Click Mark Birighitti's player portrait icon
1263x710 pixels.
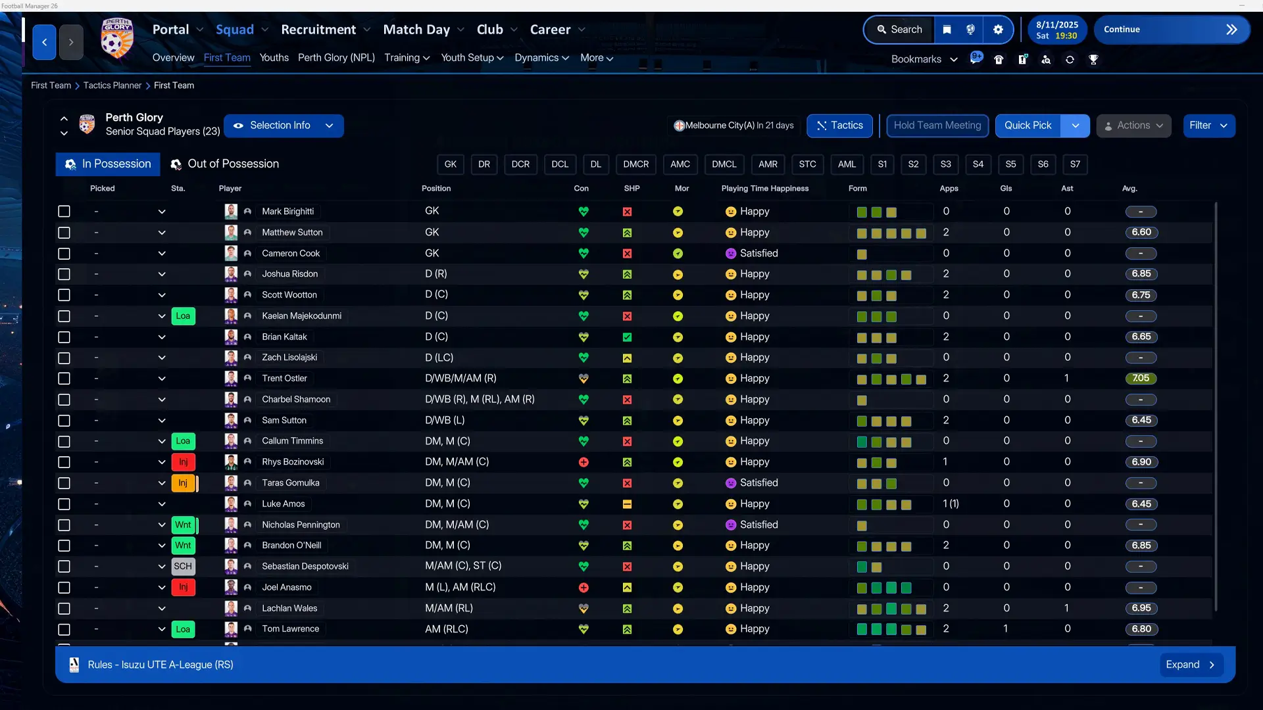(231, 211)
